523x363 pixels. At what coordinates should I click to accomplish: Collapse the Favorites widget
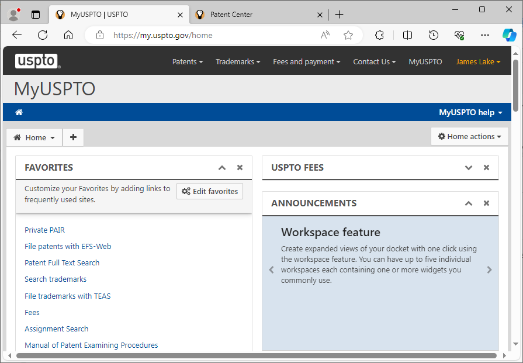click(222, 168)
